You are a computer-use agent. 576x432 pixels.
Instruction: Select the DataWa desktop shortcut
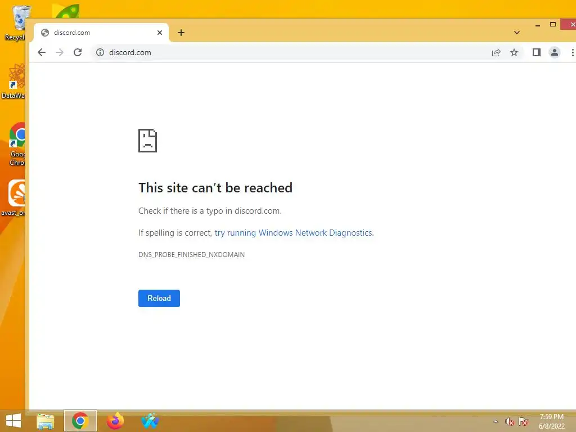14,82
